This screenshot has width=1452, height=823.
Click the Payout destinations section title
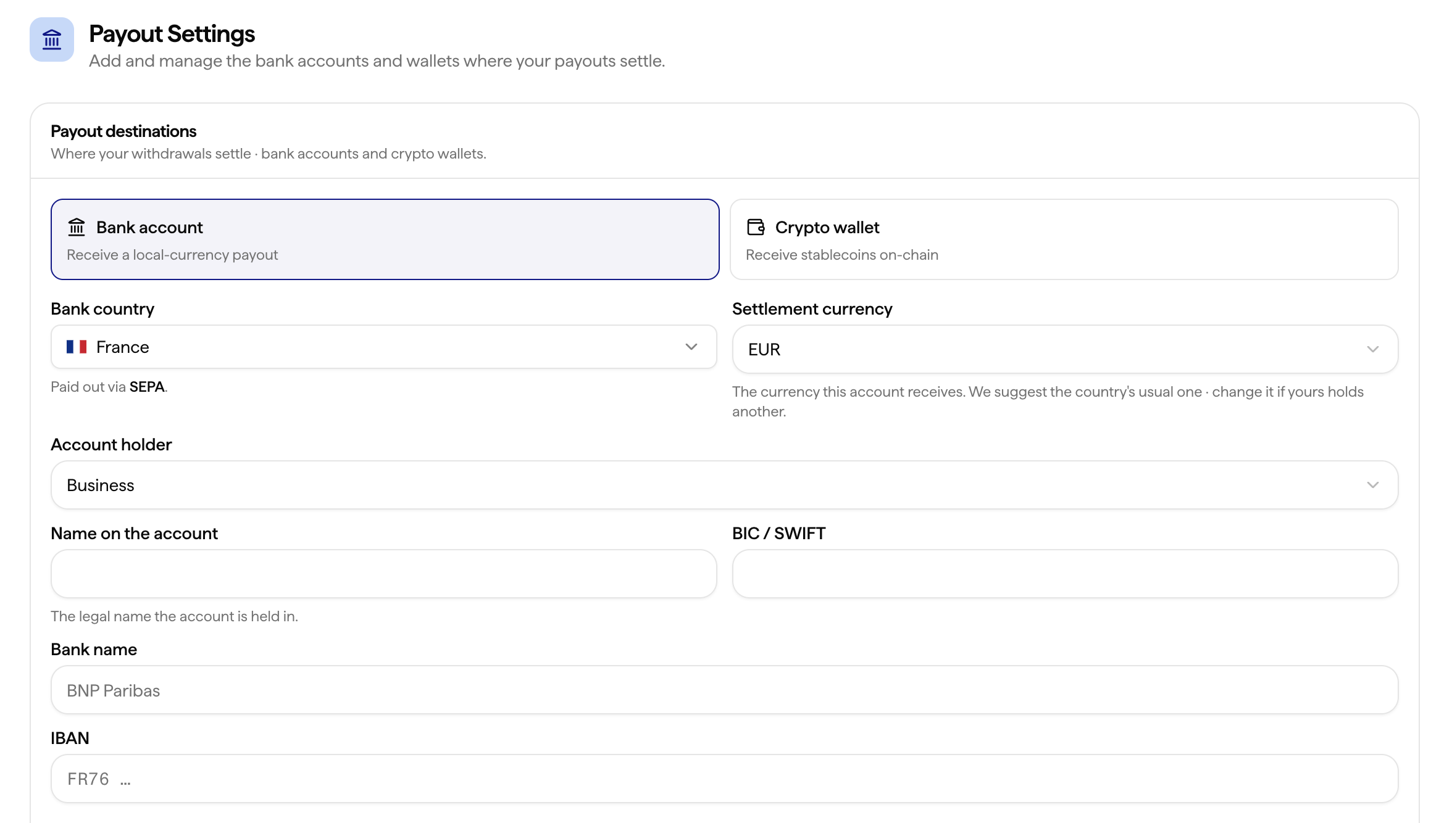[123, 131]
